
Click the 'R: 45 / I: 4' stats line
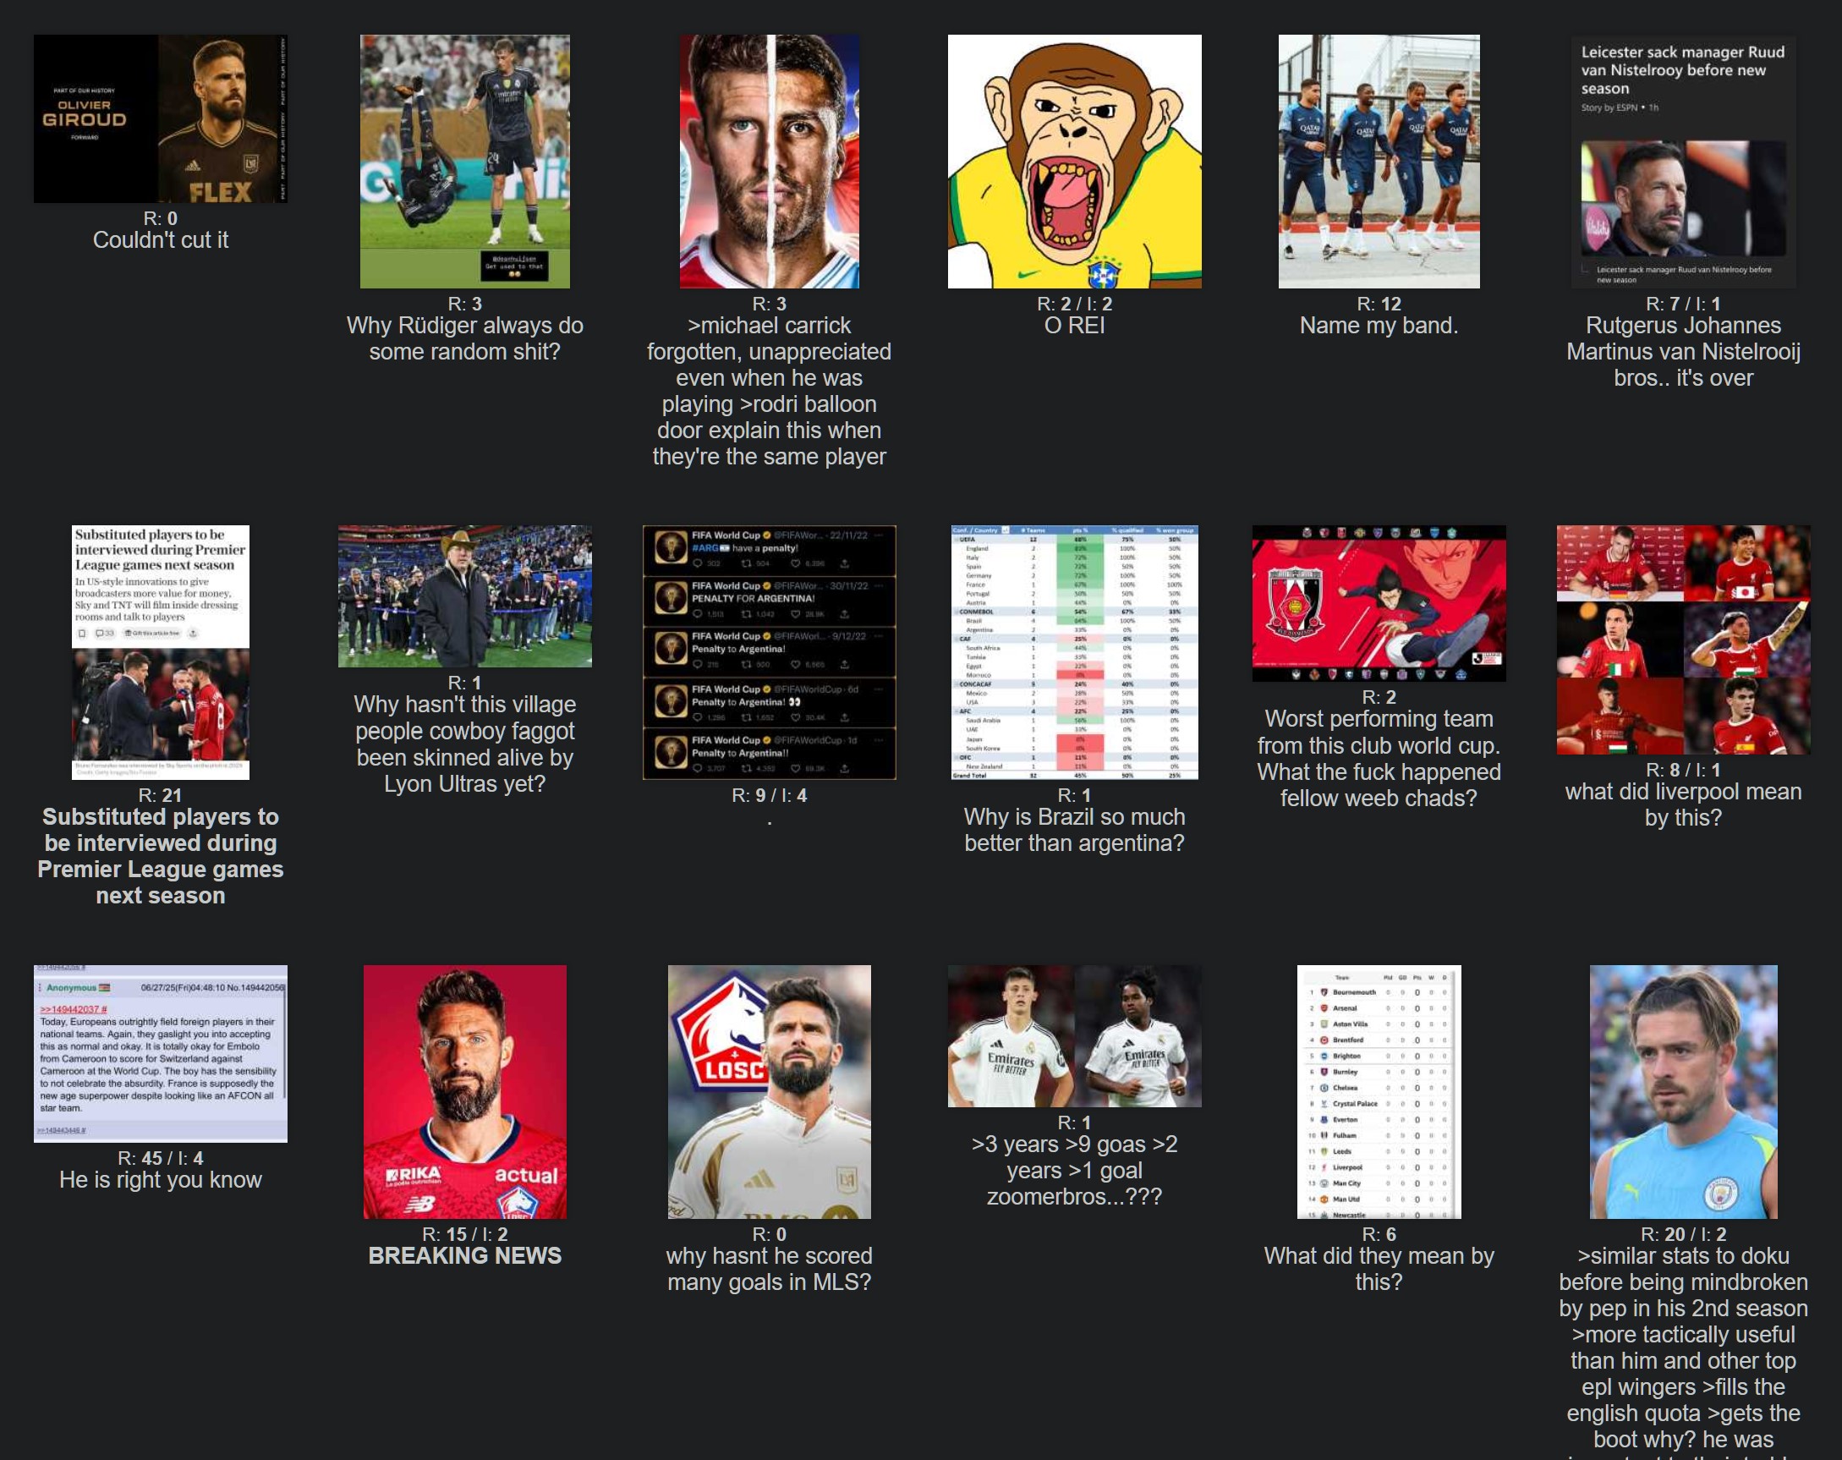pos(161,1158)
